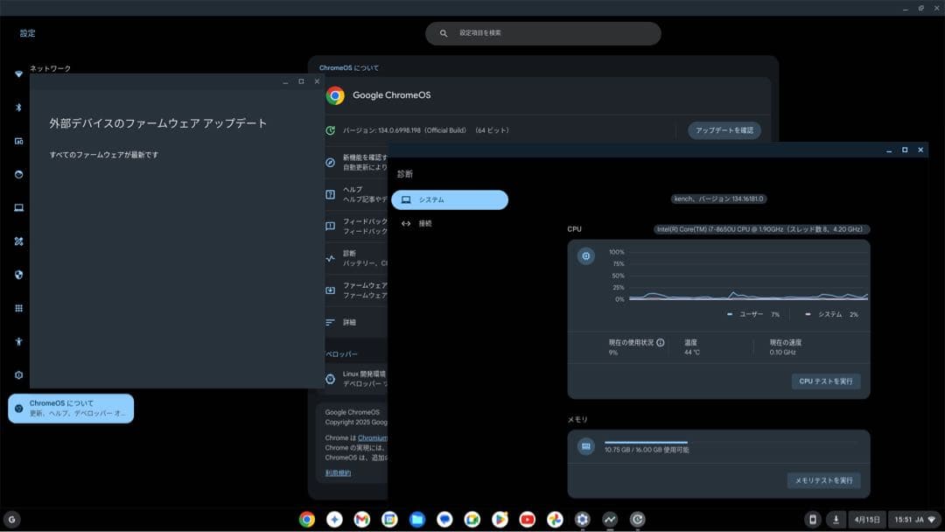
Task: Open Gmail from the shelf
Action: (x=361, y=519)
